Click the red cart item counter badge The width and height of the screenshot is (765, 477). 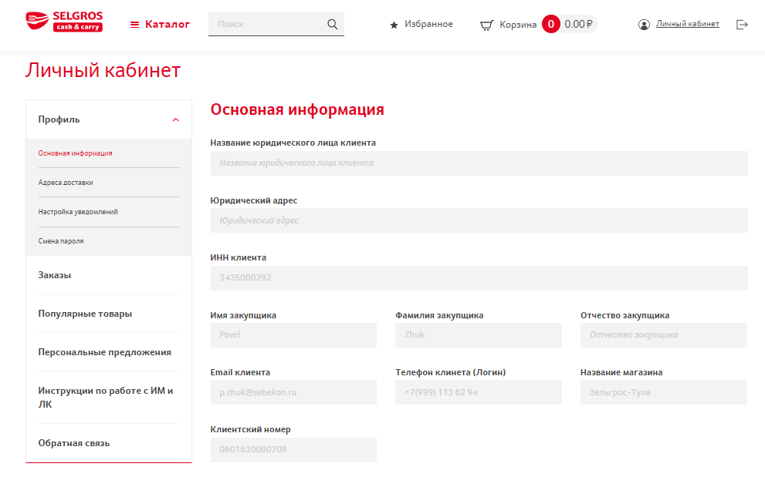click(550, 24)
